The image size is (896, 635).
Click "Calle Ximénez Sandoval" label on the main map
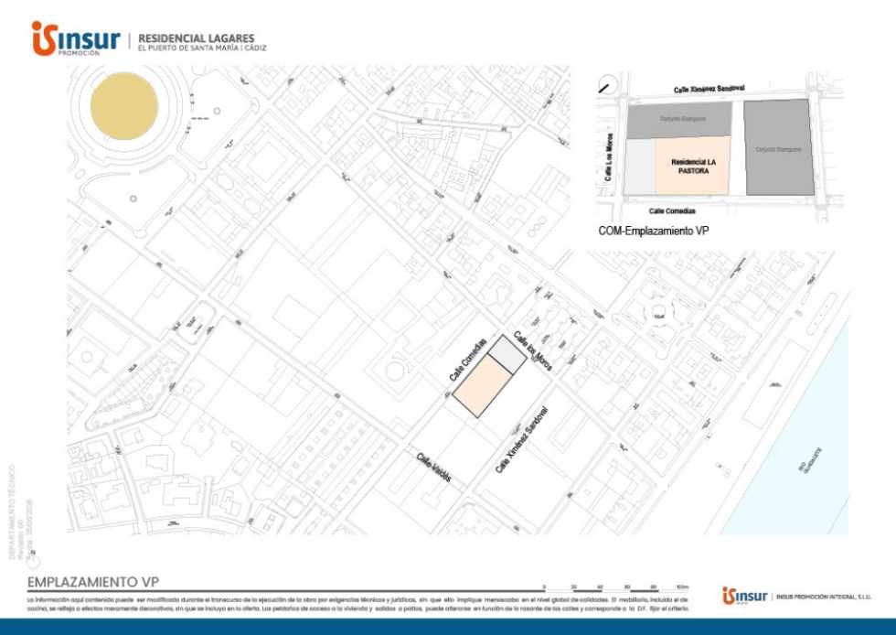click(x=522, y=439)
